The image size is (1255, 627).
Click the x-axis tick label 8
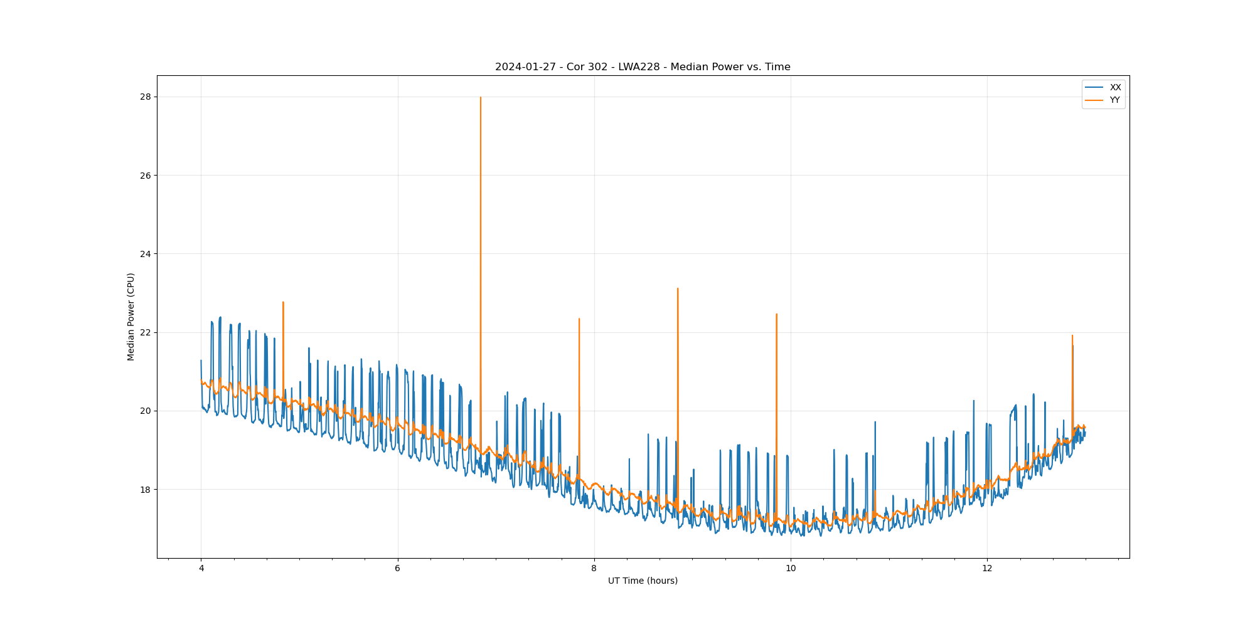click(x=594, y=569)
